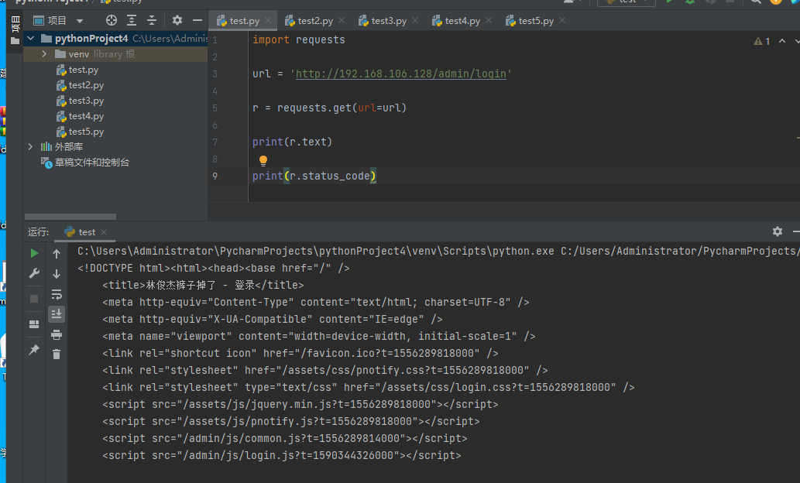Place cursor on 'print(r.status_code)' line
The width and height of the screenshot is (800, 483).
coord(314,176)
